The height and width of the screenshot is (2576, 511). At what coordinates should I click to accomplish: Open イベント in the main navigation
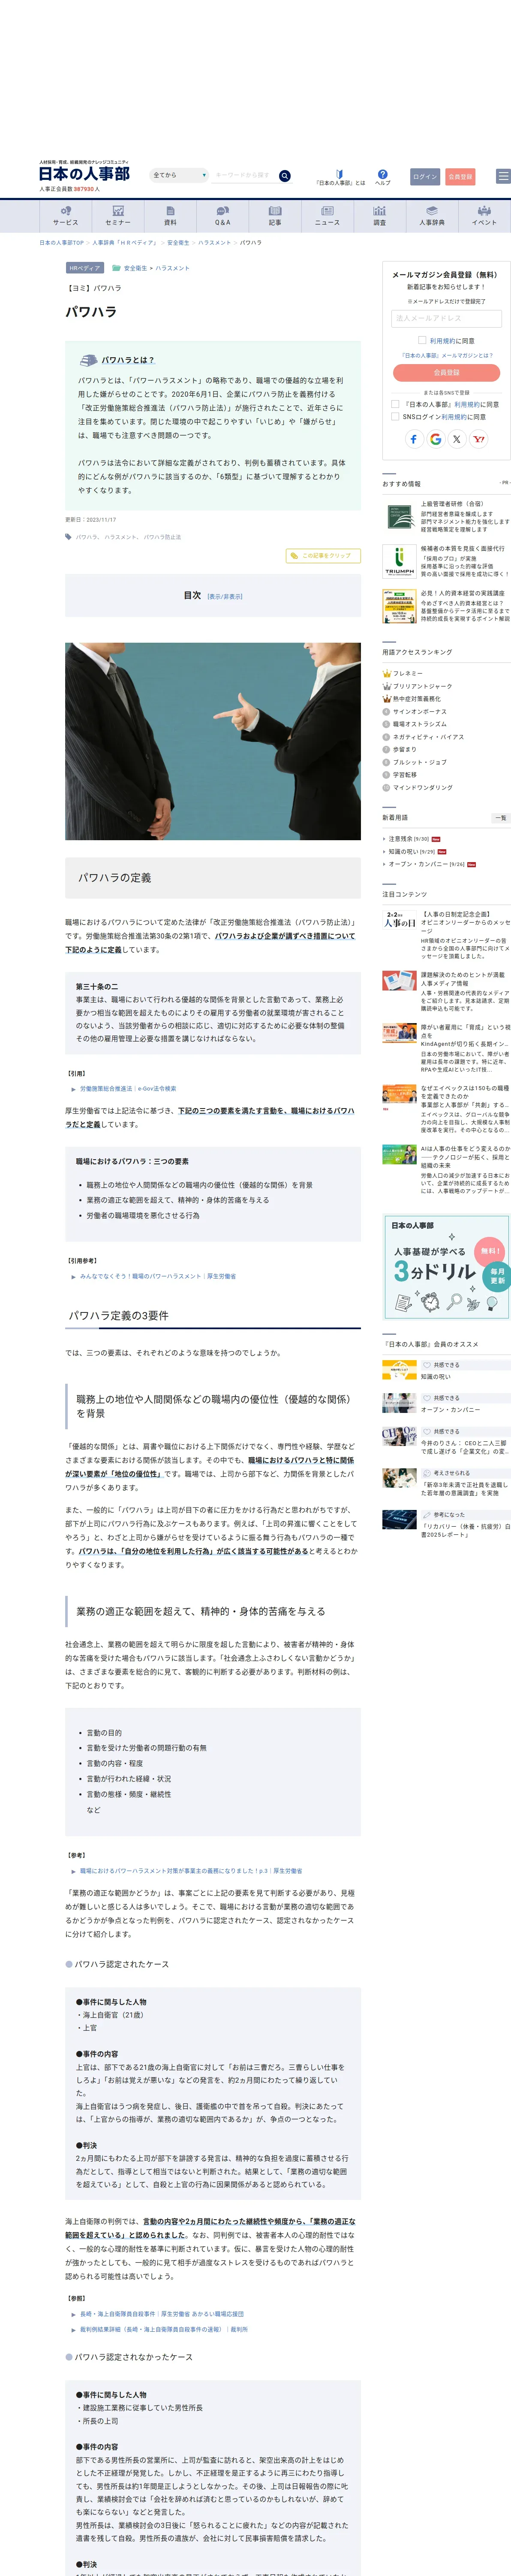(x=484, y=216)
